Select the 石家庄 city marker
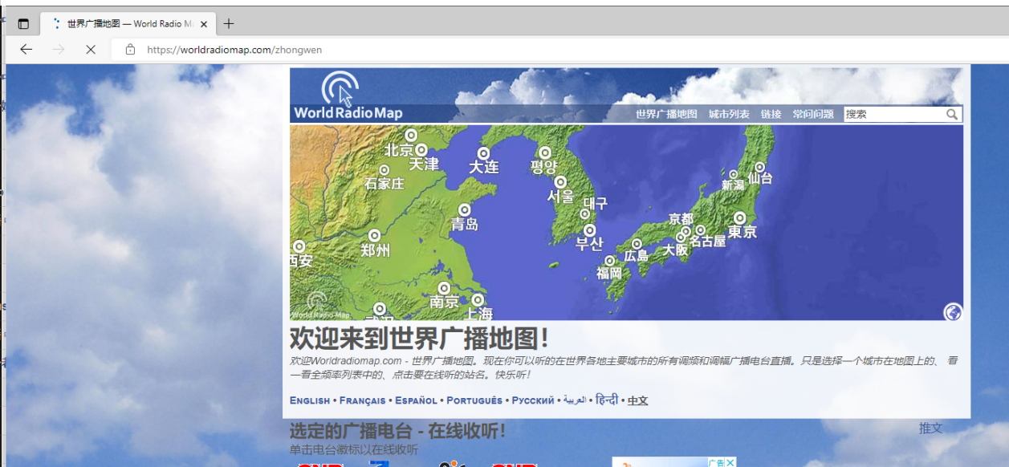The width and height of the screenshot is (1009, 467). [x=384, y=170]
